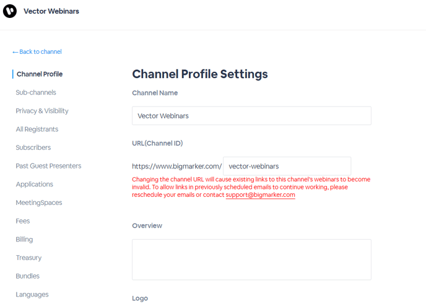View All Registrants page
The height and width of the screenshot is (304, 426).
click(37, 129)
